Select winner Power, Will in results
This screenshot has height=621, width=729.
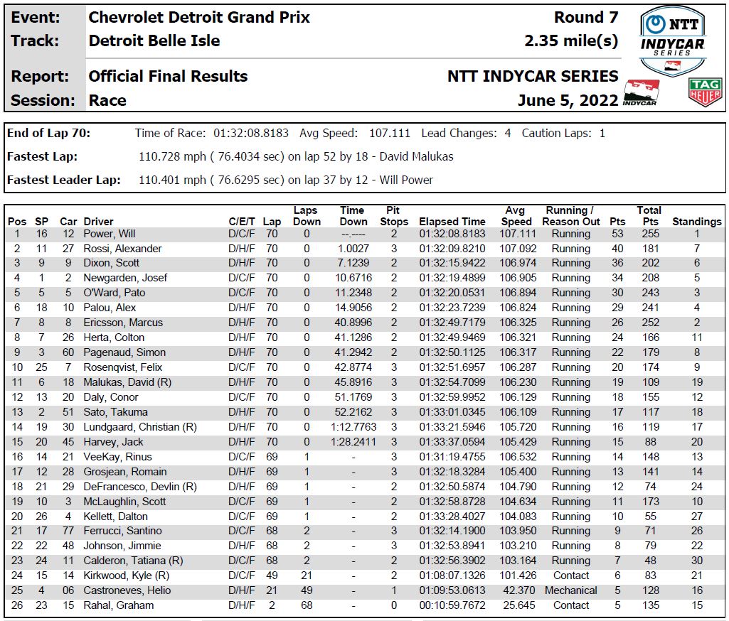[109, 234]
